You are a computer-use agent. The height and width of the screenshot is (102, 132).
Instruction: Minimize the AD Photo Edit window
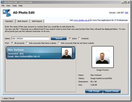coord(123,2)
